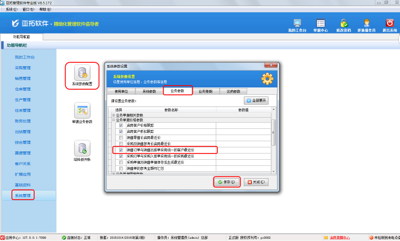400x241 pixels.
Task: Click the 保存 button in dialog
Action: tap(227, 182)
